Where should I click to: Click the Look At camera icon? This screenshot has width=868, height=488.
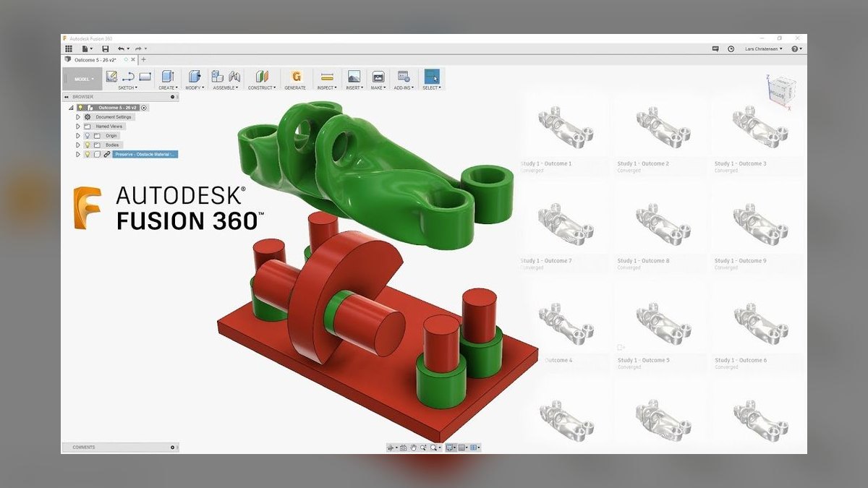[x=404, y=448]
